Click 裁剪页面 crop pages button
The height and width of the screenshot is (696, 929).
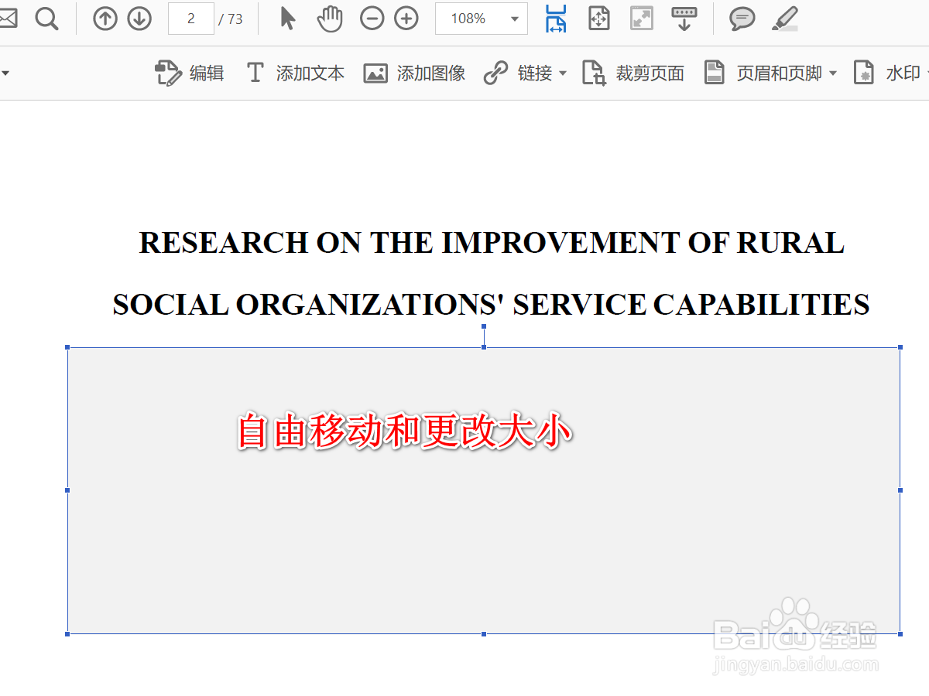click(634, 73)
